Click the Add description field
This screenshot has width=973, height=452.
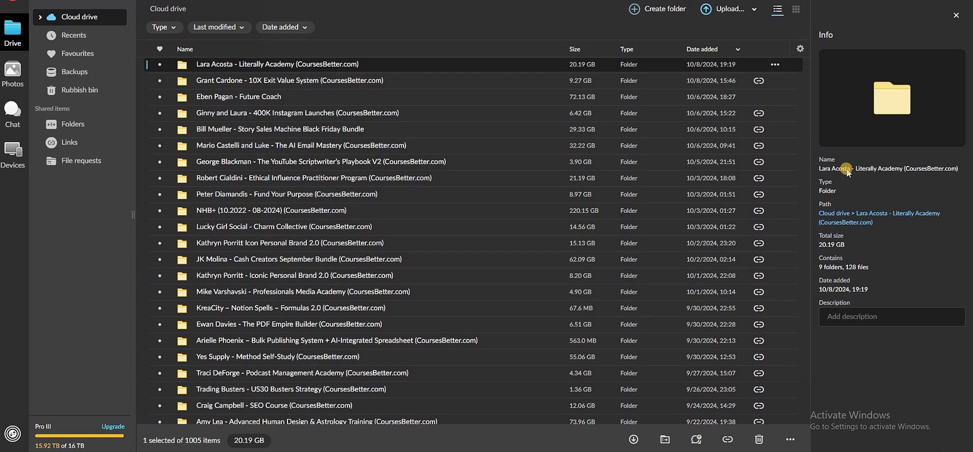(891, 316)
